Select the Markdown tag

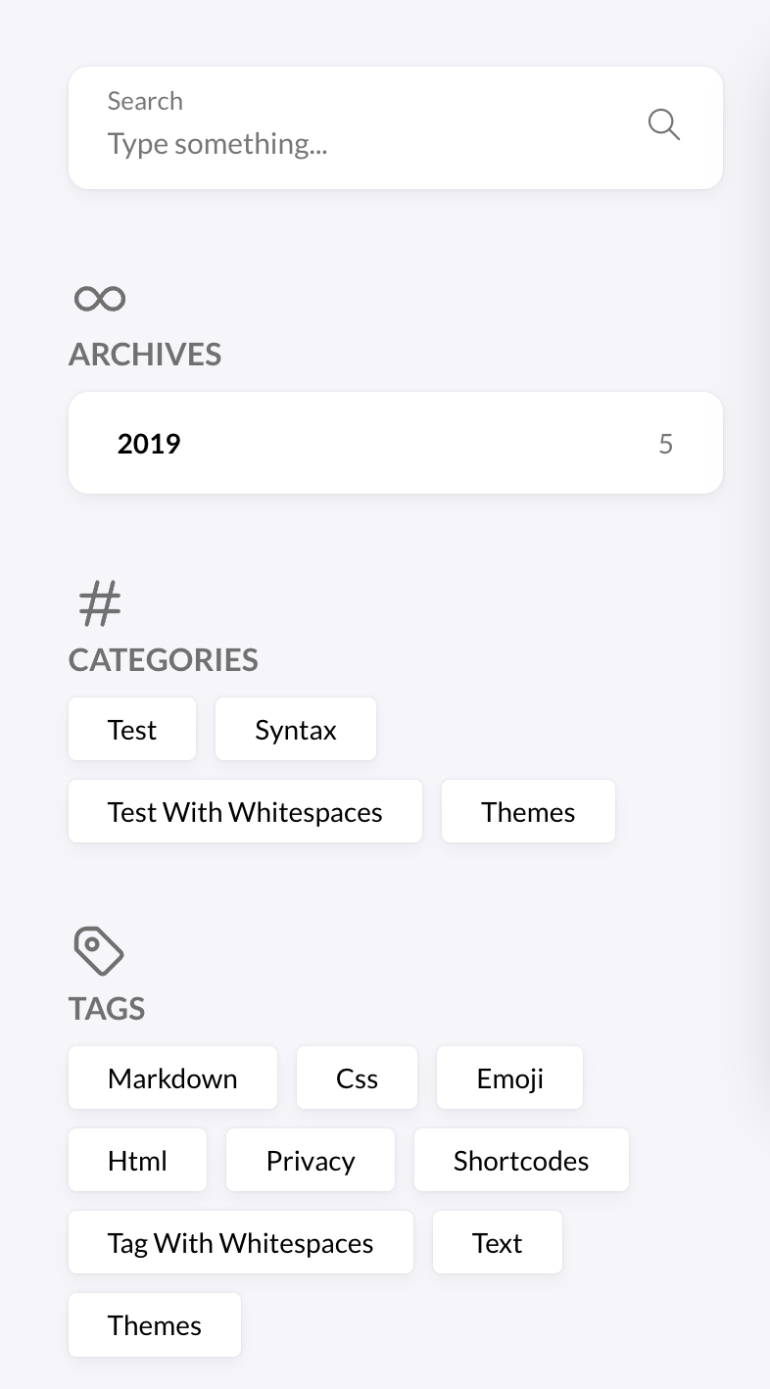coord(172,1078)
